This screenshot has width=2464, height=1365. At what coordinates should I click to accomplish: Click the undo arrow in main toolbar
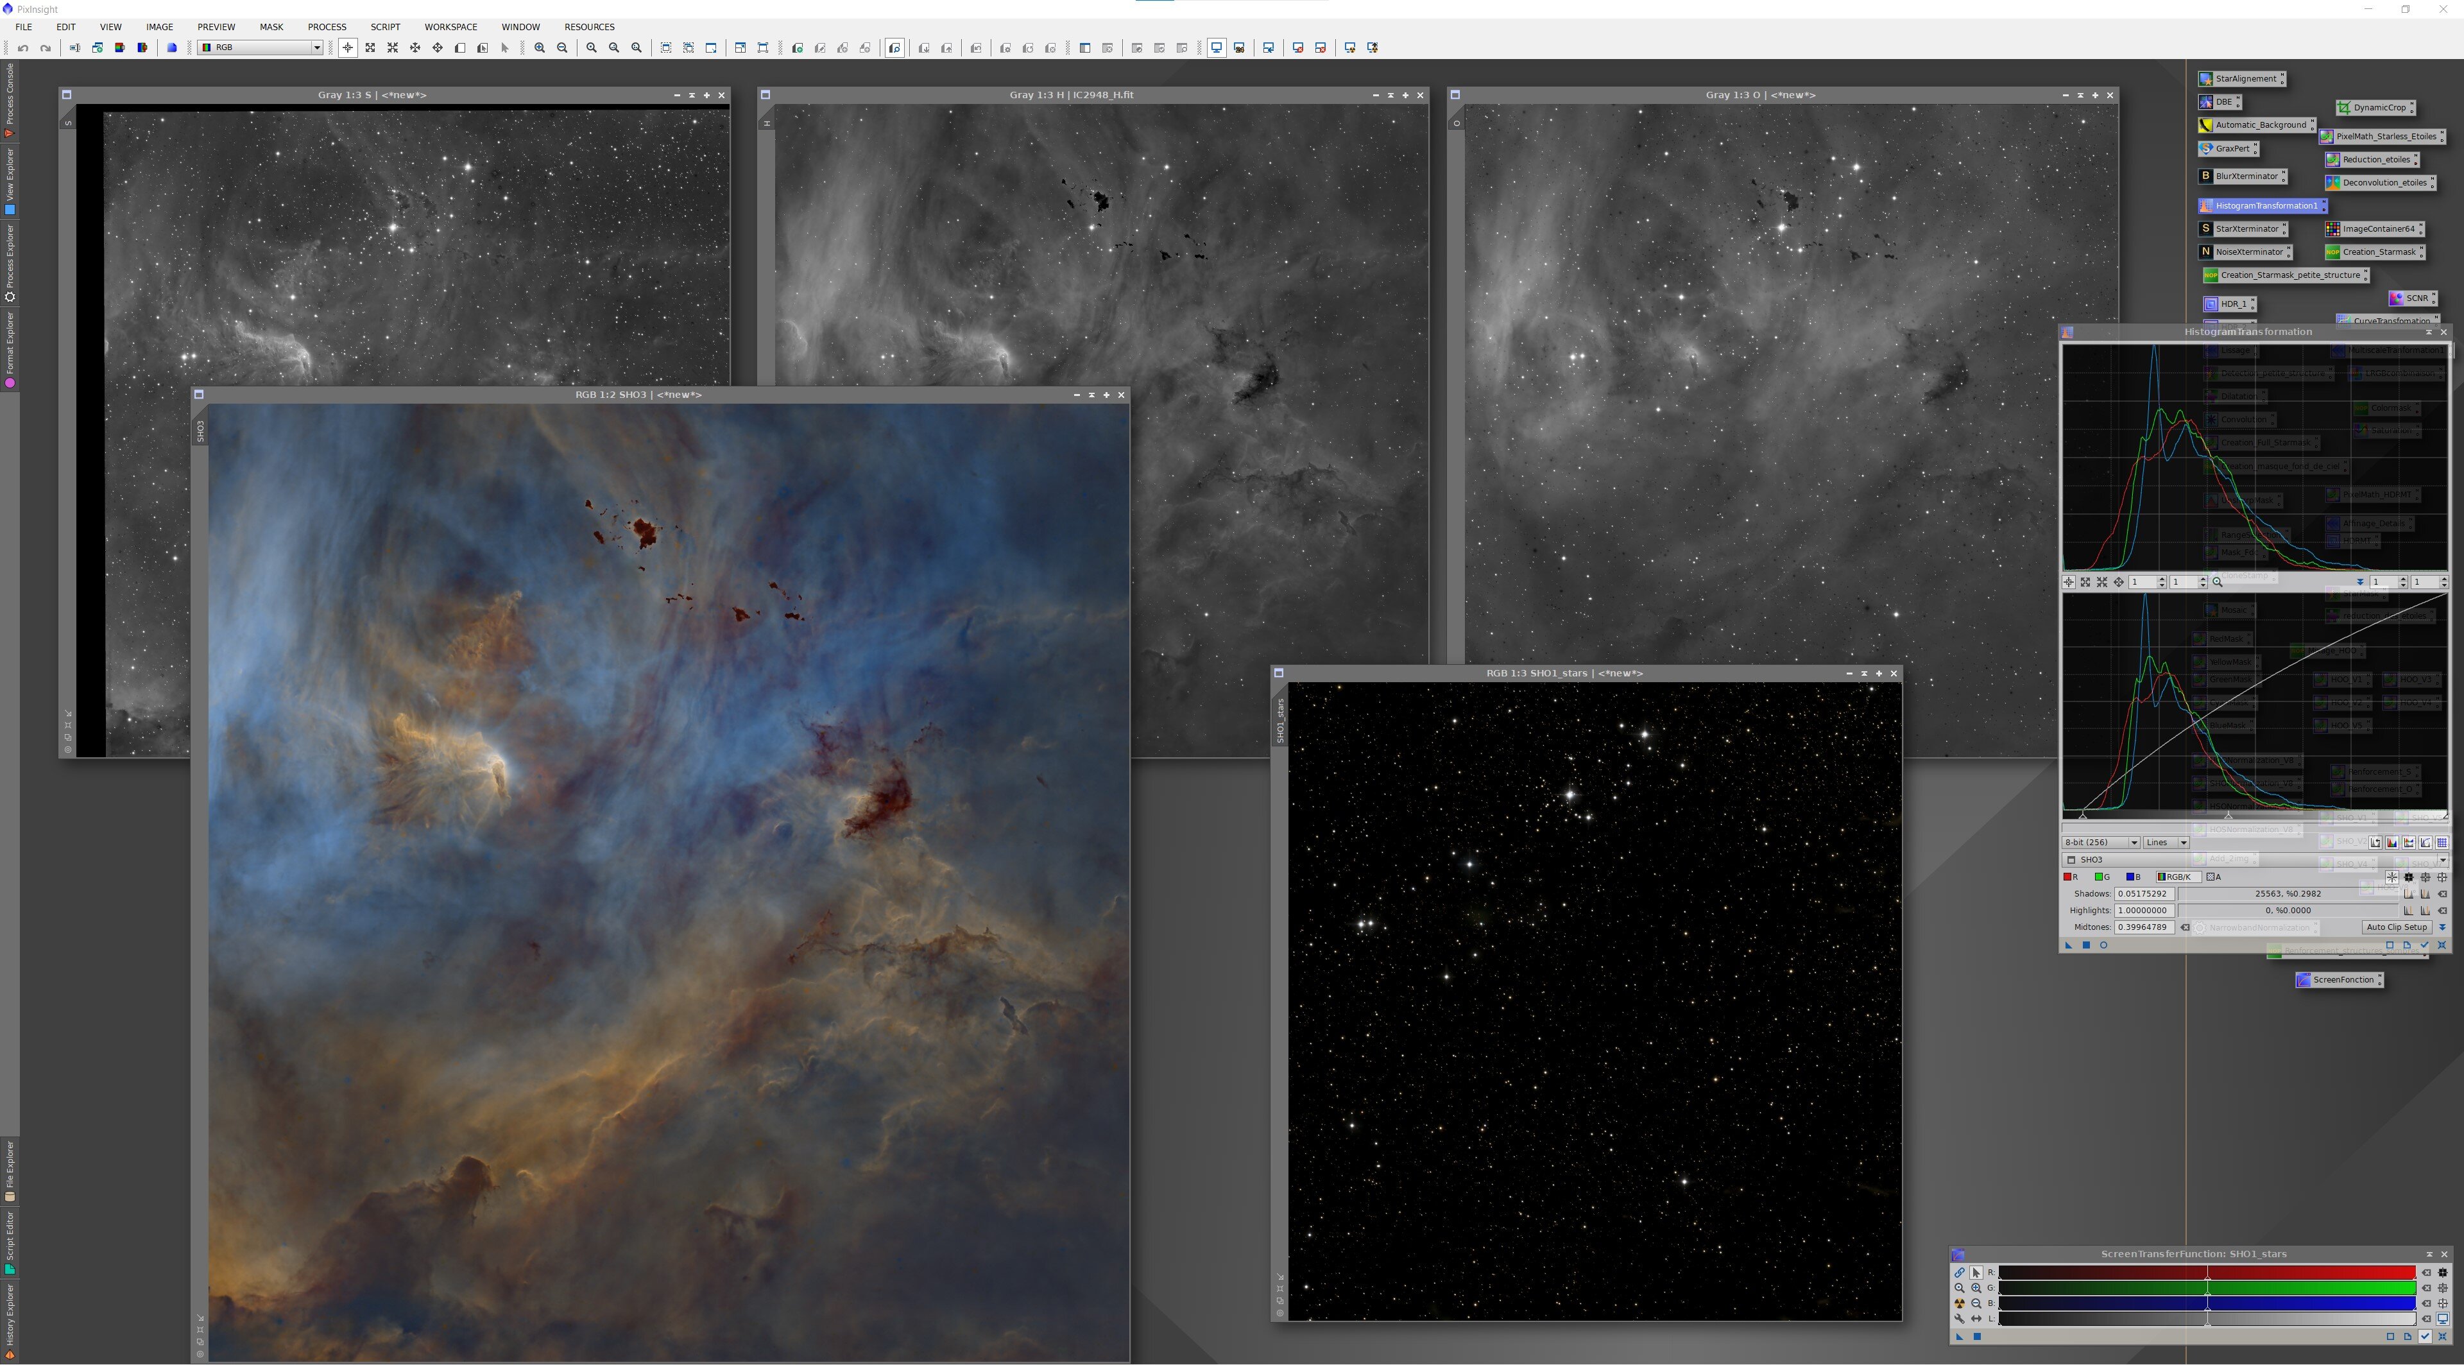tap(23, 48)
